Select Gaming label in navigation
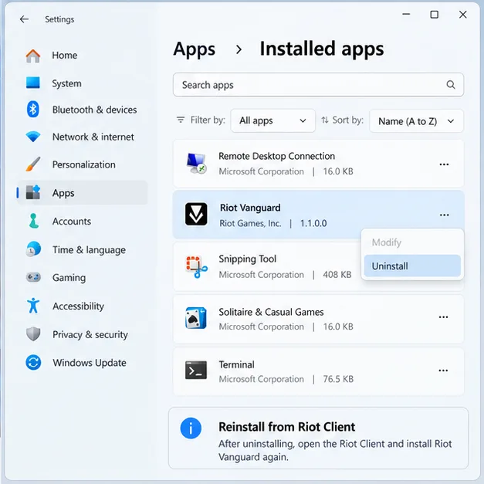Image resolution: width=484 pixels, height=484 pixels. pos(69,278)
